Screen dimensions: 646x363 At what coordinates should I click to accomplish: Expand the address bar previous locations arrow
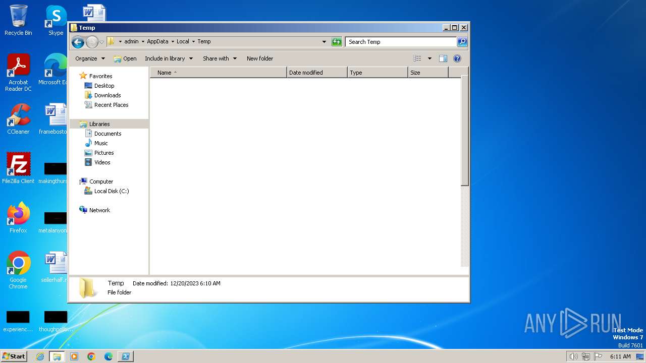pyautogui.click(x=324, y=42)
